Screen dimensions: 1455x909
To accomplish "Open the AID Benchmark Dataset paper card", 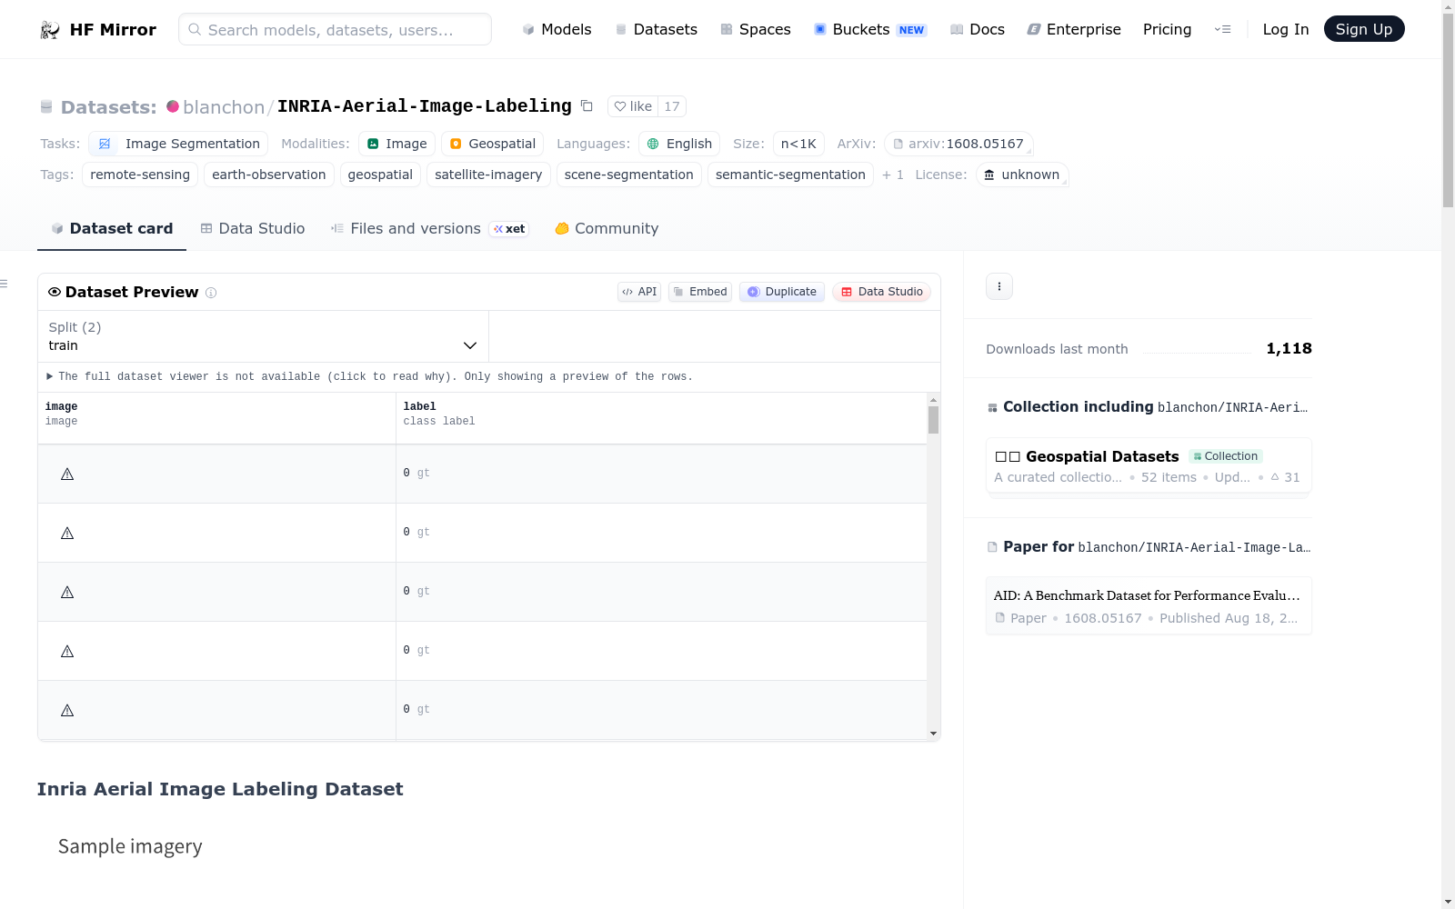I will 1149,605.
